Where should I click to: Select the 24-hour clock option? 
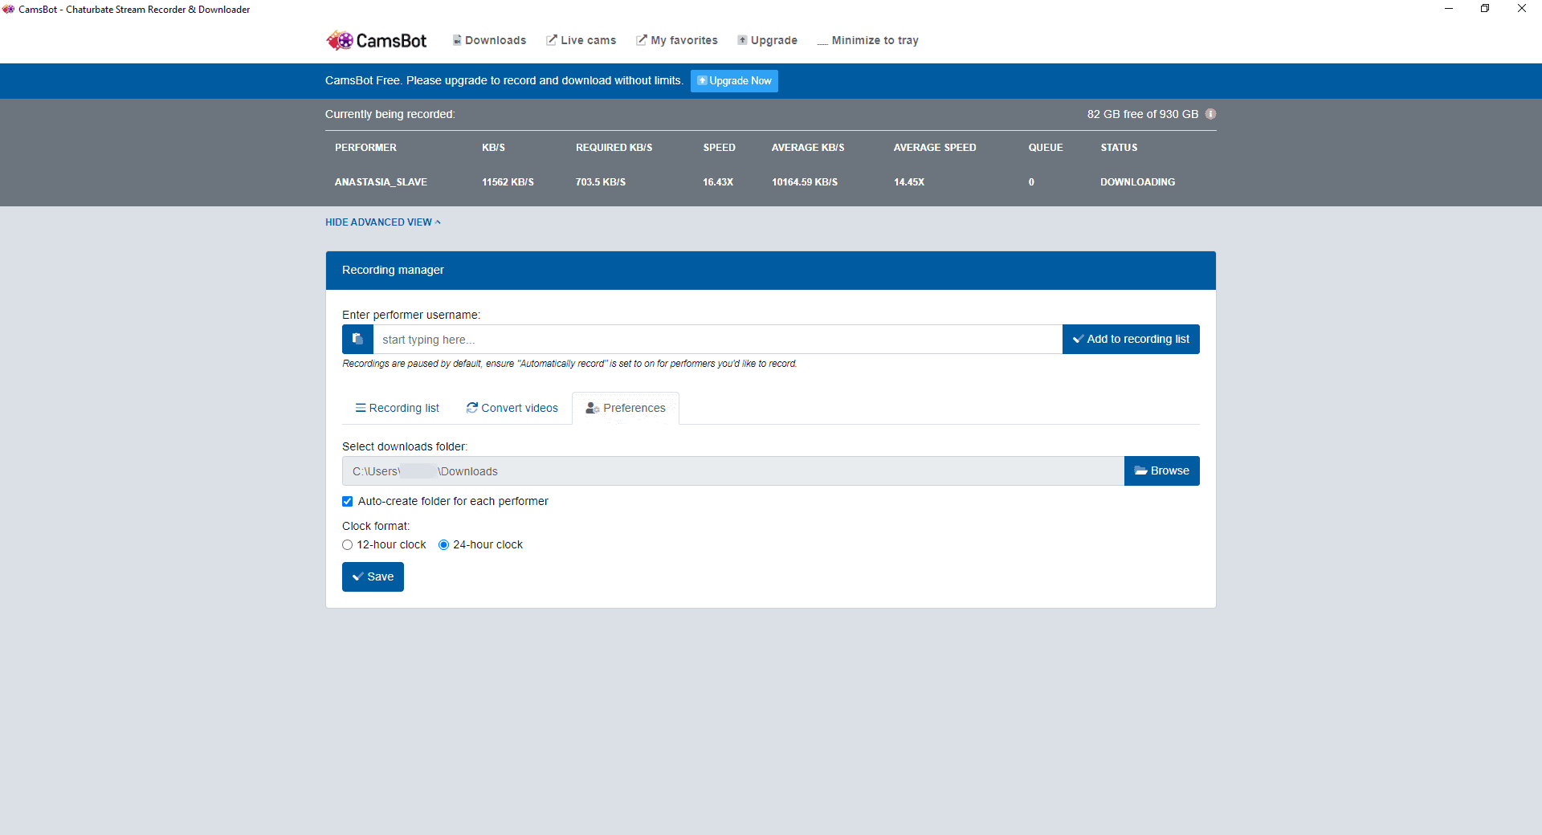click(443, 544)
